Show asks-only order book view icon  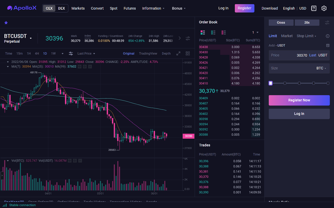[223, 32]
